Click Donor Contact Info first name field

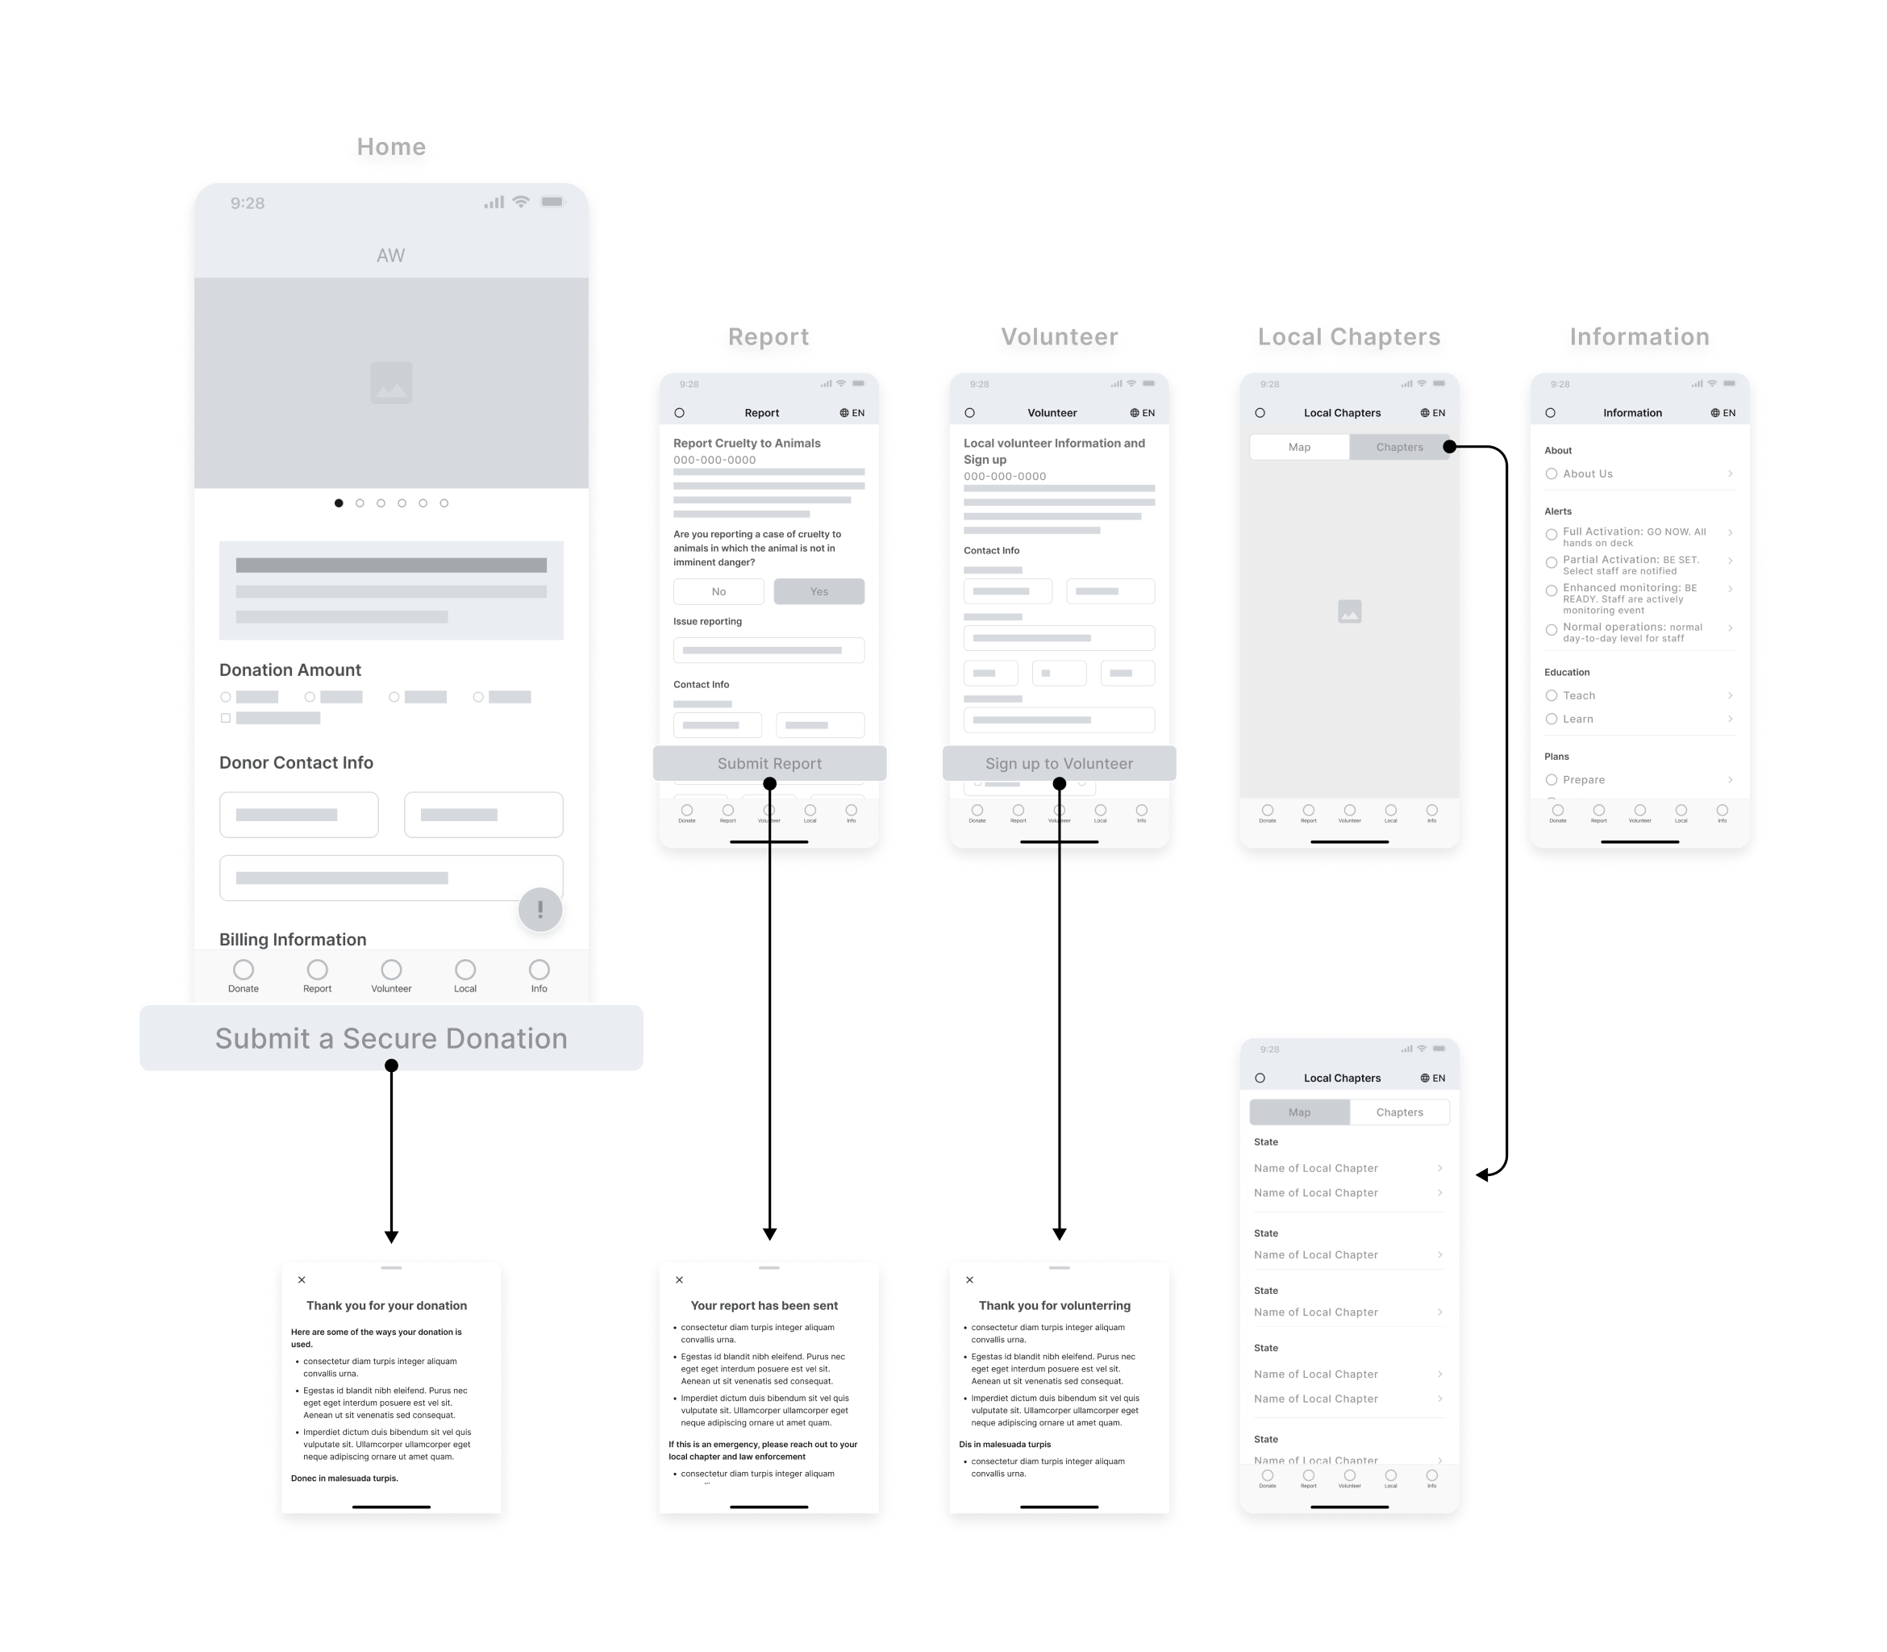coord(265,814)
